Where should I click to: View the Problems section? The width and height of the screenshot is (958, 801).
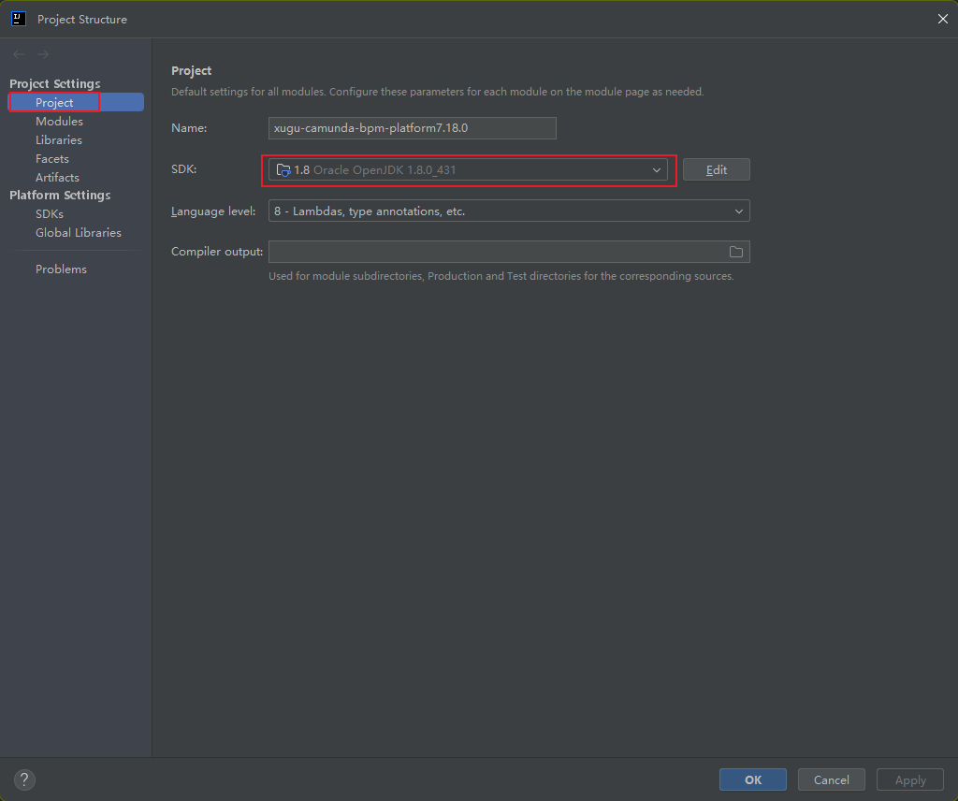[61, 269]
